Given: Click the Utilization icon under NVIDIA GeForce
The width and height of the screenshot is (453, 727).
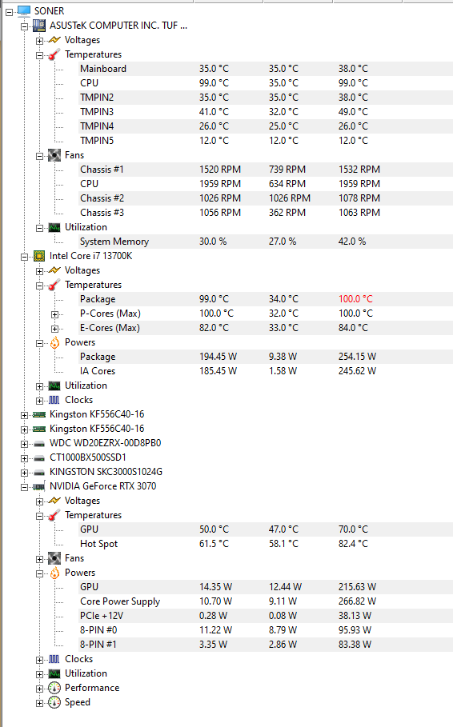Looking at the screenshot, I should [x=54, y=673].
